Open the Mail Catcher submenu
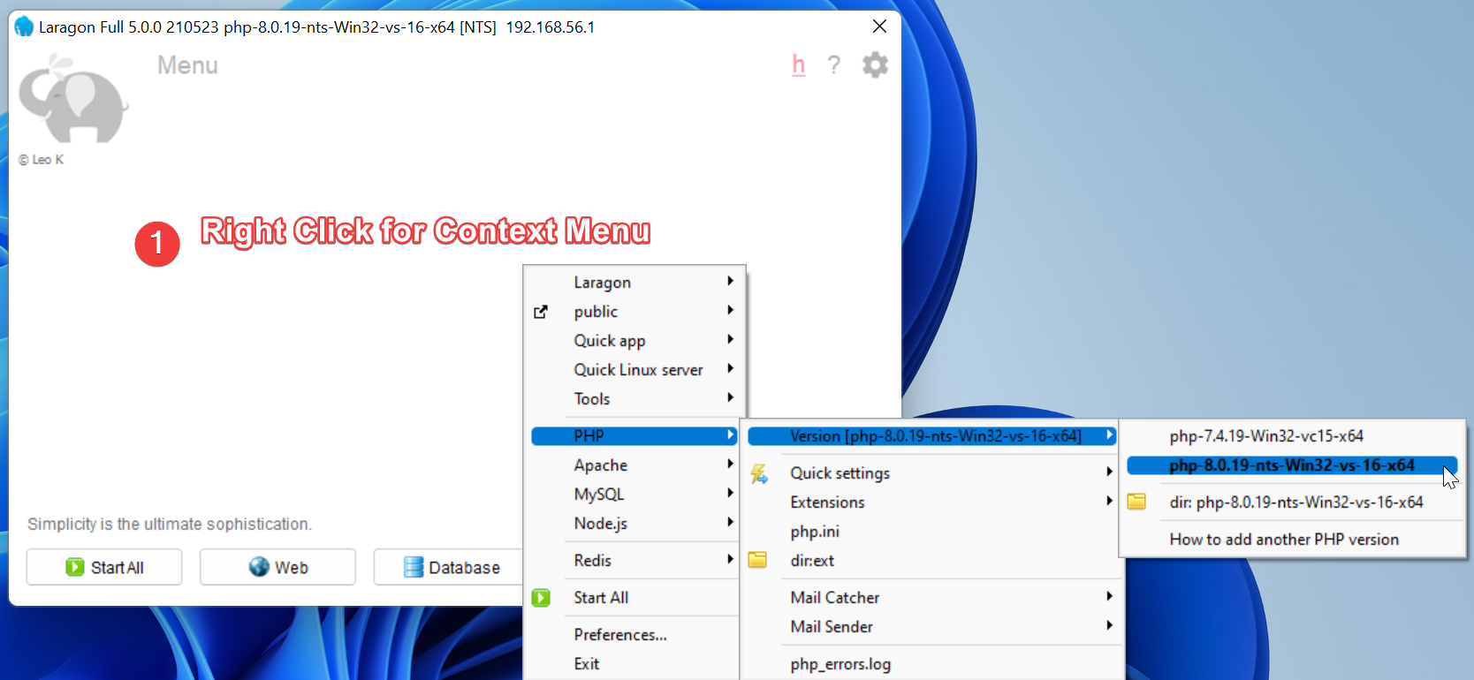1474x680 pixels. (x=932, y=598)
